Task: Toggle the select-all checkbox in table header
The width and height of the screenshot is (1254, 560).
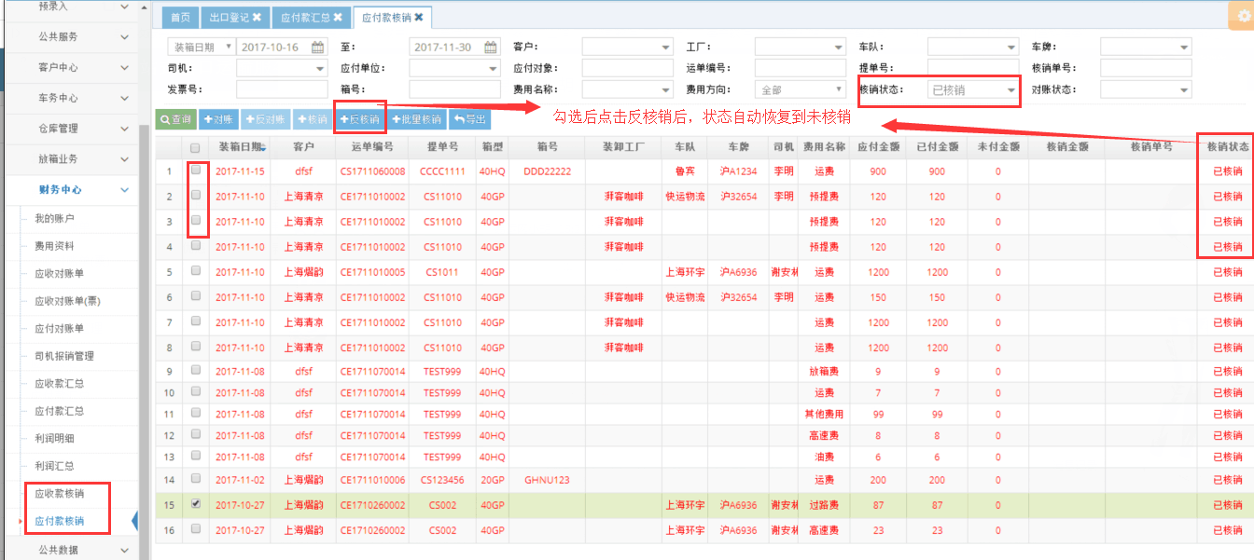Action: click(x=195, y=147)
